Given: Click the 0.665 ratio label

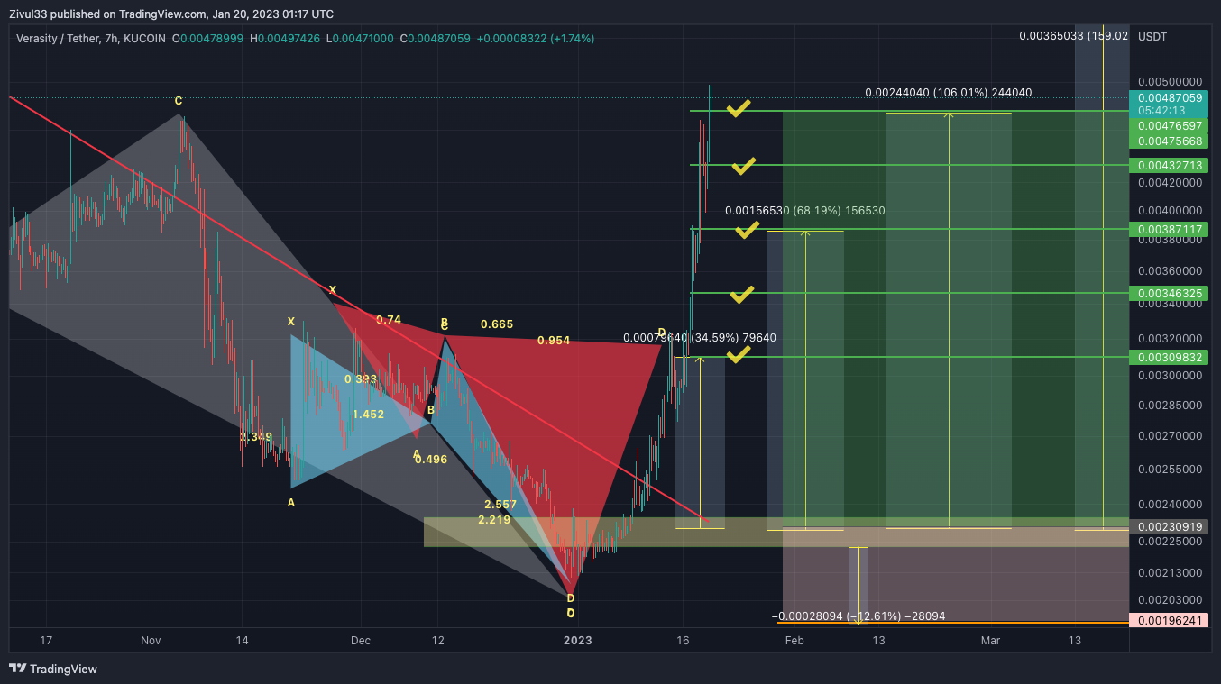Looking at the screenshot, I should 497,324.
